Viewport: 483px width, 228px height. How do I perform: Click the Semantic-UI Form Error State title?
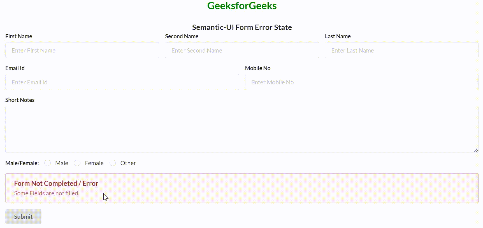242,27
